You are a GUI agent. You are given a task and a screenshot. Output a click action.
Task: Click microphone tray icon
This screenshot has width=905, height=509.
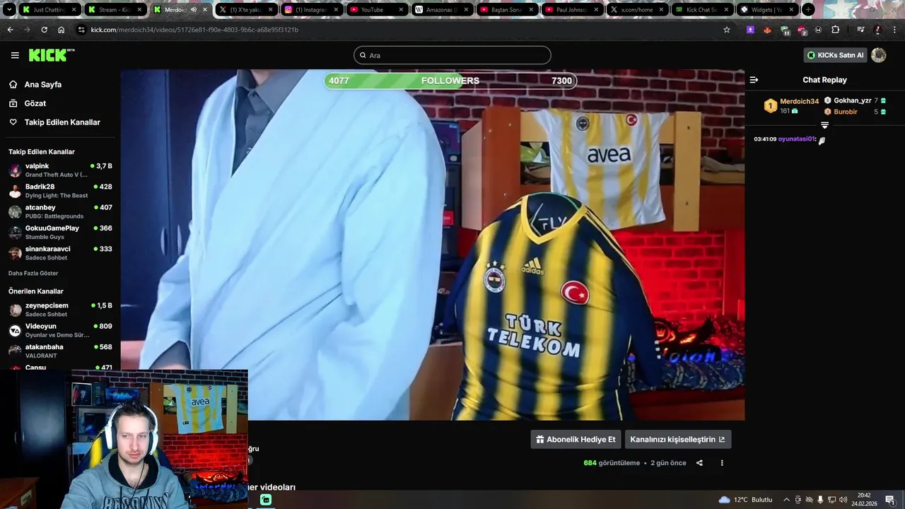pos(820,500)
